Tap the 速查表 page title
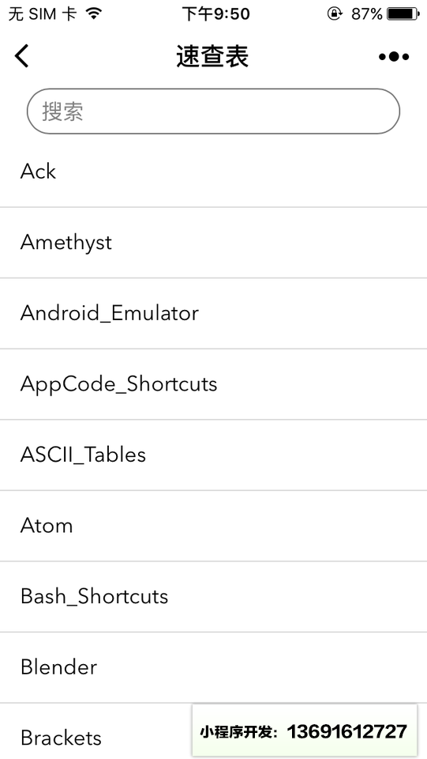The image size is (427, 759). click(212, 57)
